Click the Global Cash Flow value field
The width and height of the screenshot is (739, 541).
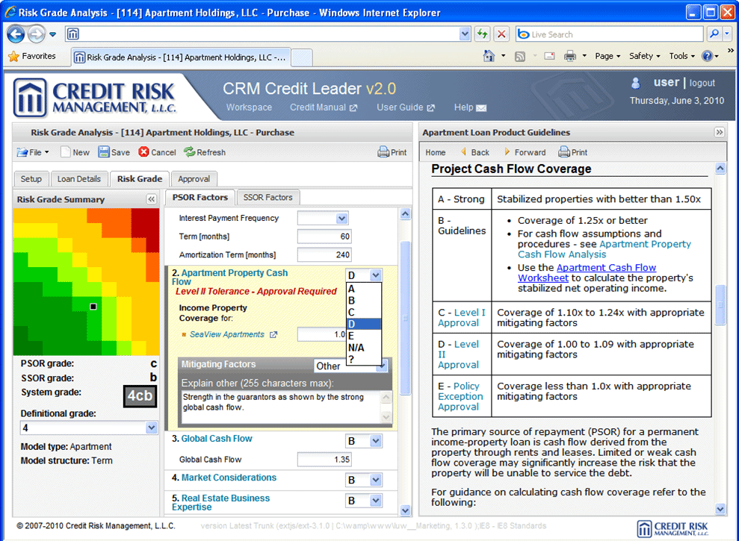point(324,460)
